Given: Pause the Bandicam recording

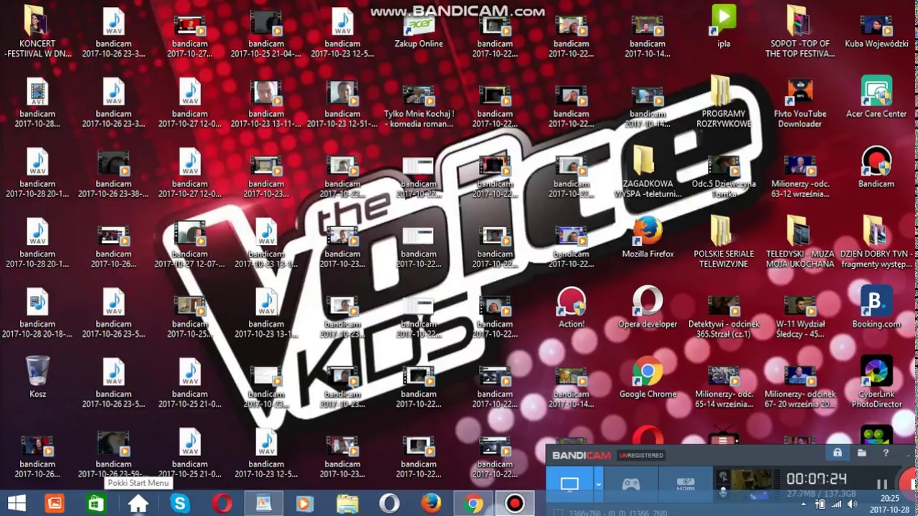Looking at the screenshot, I should 882,484.
